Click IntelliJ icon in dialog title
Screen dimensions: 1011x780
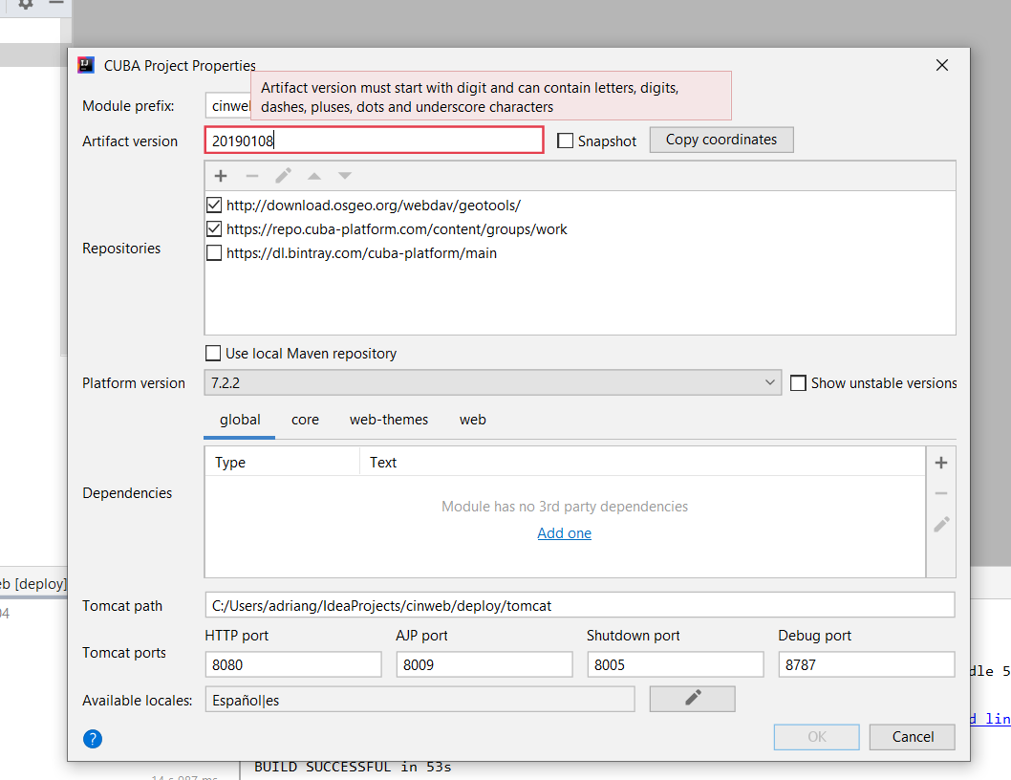point(86,65)
